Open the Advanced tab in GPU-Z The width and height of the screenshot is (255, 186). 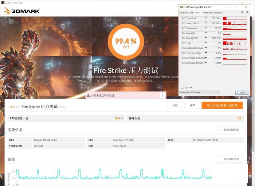click(x=207, y=13)
